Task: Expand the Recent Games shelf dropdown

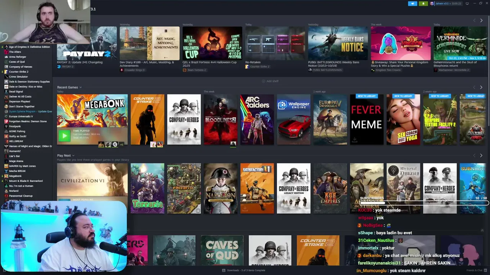Action: click(x=80, y=87)
